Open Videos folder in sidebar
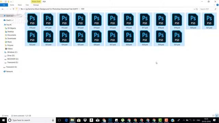The height and width of the screenshot is (123, 219). [x=9, y=49]
